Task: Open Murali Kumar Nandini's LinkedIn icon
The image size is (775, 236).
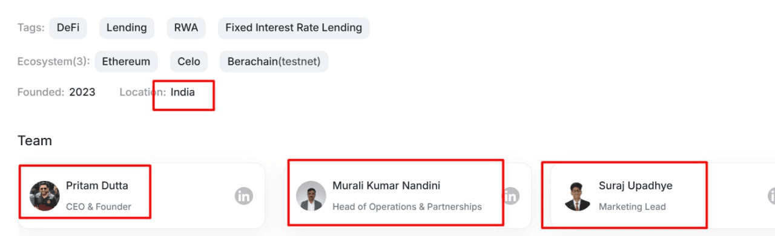Action: 511,195
